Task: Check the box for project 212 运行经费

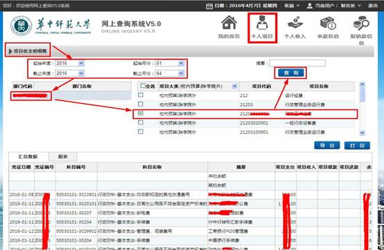Action: [x=141, y=95]
